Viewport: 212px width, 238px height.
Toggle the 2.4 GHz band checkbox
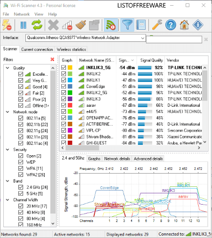tap(21, 187)
